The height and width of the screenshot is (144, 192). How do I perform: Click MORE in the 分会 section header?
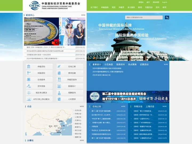tap(82, 106)
